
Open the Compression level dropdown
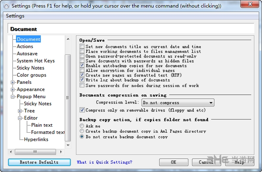coord(210,103)
